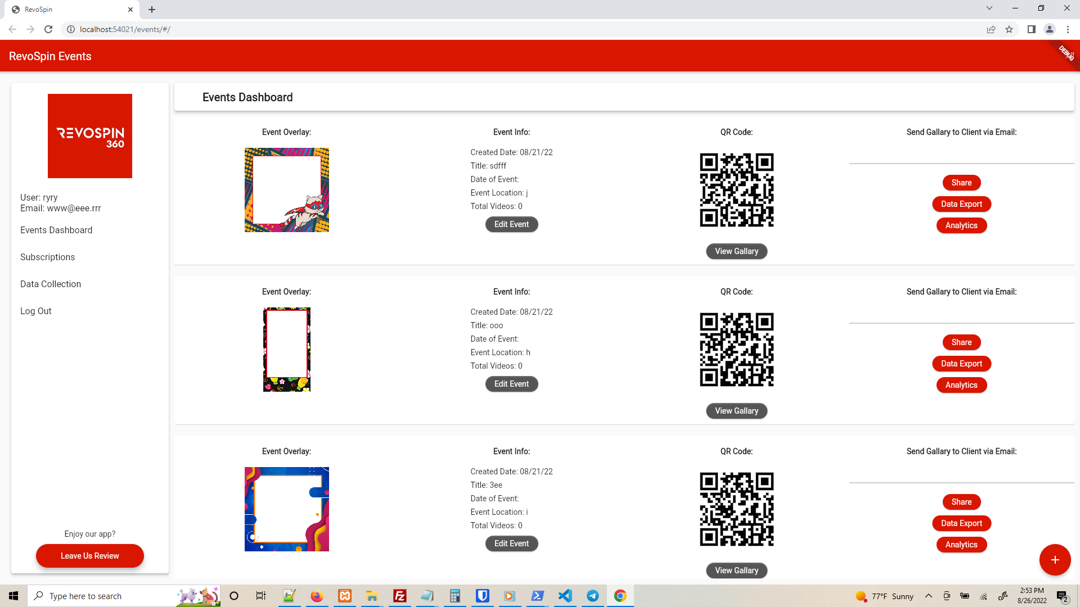Open Telegram from the taskbar
This screenshot has width=1080, height=607.
592,596
